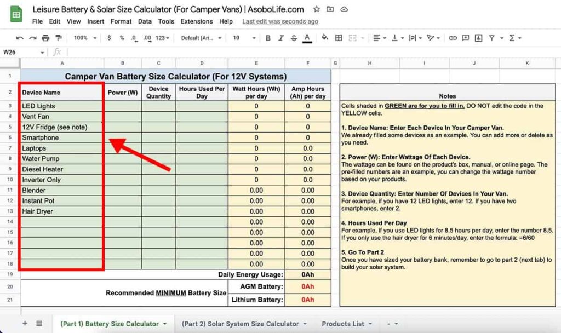The width and height of the screenshot is (561, 333).
Task: Open the Data menu
Action: click(145, 21)
